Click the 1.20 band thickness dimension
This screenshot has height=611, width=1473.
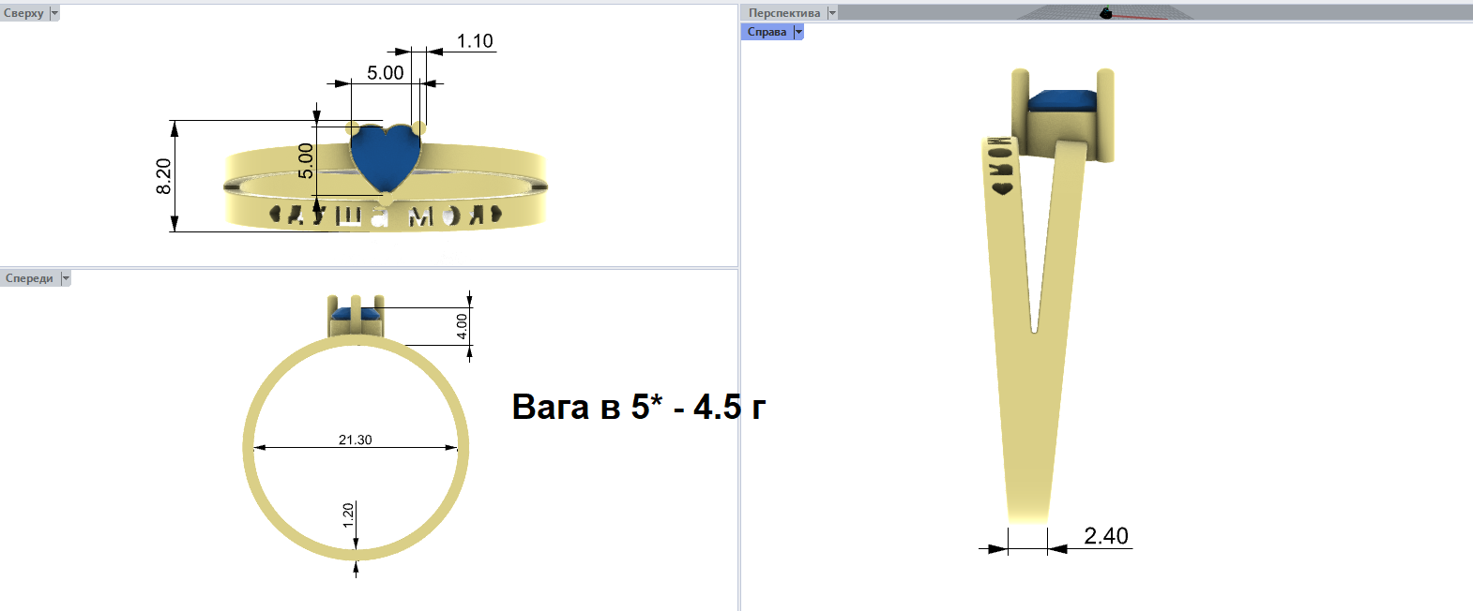point(348,515)
